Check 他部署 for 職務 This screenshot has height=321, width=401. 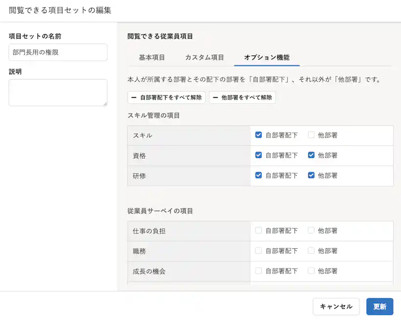click(311, 251)
